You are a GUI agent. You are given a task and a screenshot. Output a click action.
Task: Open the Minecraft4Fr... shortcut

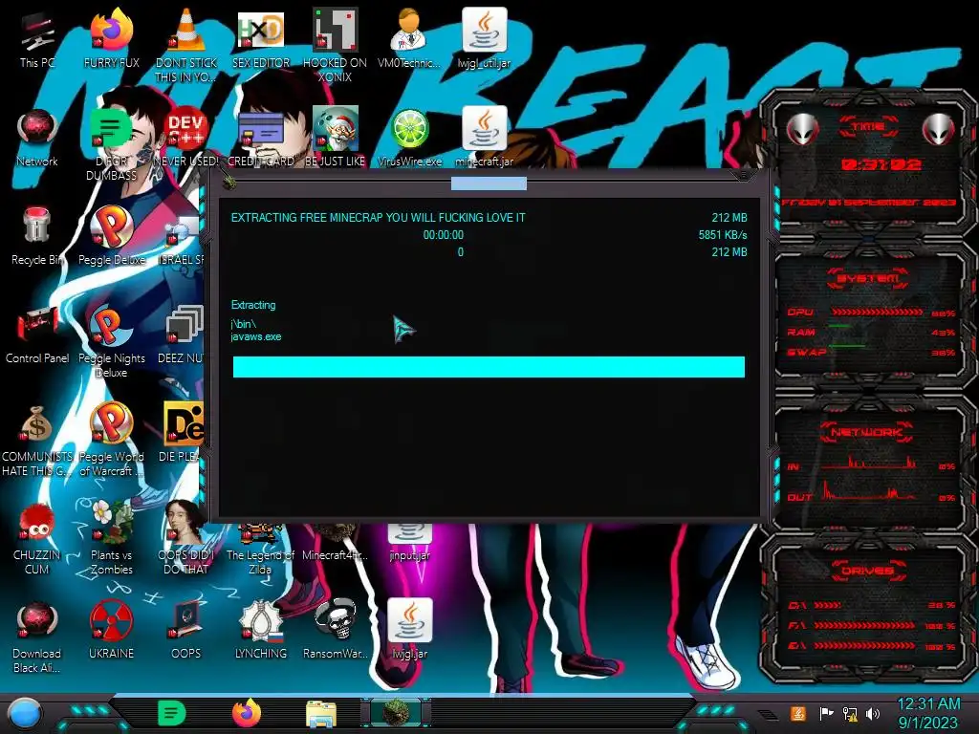pos(335,543)
